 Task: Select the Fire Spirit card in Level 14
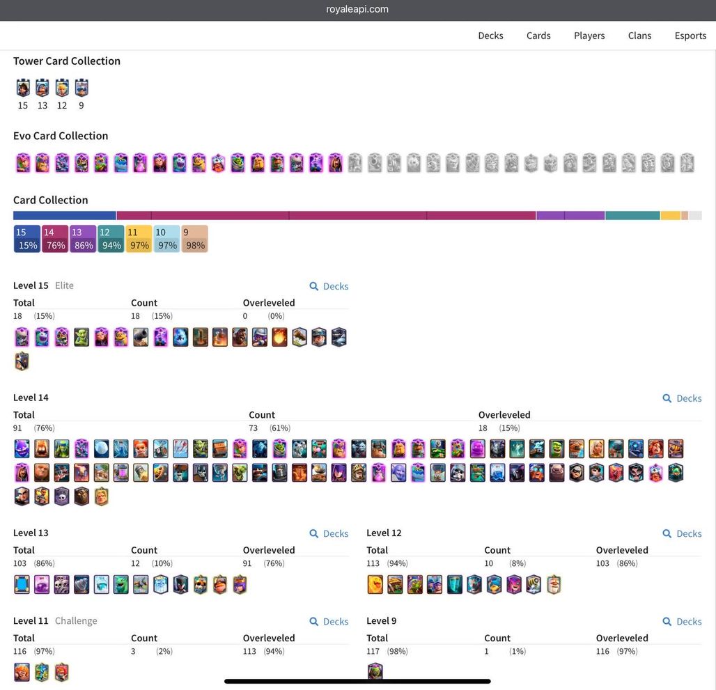point(42,449)
